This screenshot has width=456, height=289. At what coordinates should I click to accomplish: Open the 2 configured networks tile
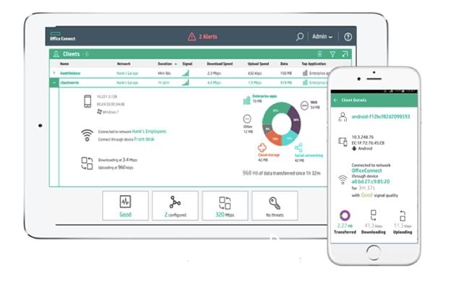[x=175, y=205]
